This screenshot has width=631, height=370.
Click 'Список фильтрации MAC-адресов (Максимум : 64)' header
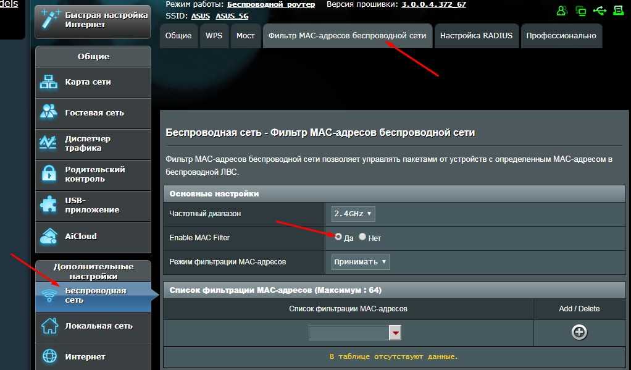395,290
